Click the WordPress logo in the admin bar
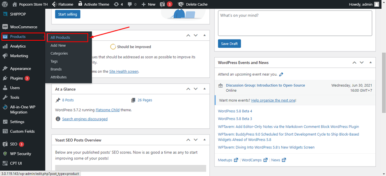386x176 pixels. tap(5, 4)
